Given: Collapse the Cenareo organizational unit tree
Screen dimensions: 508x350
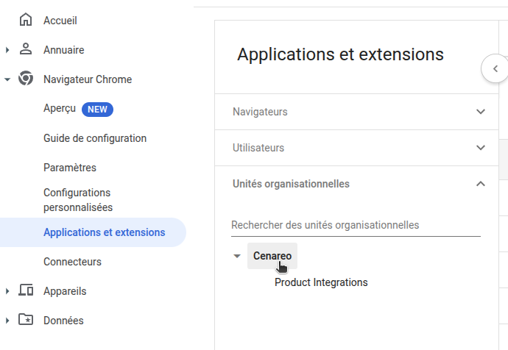Looking at the screenshot, I should (x=236, y=256).
